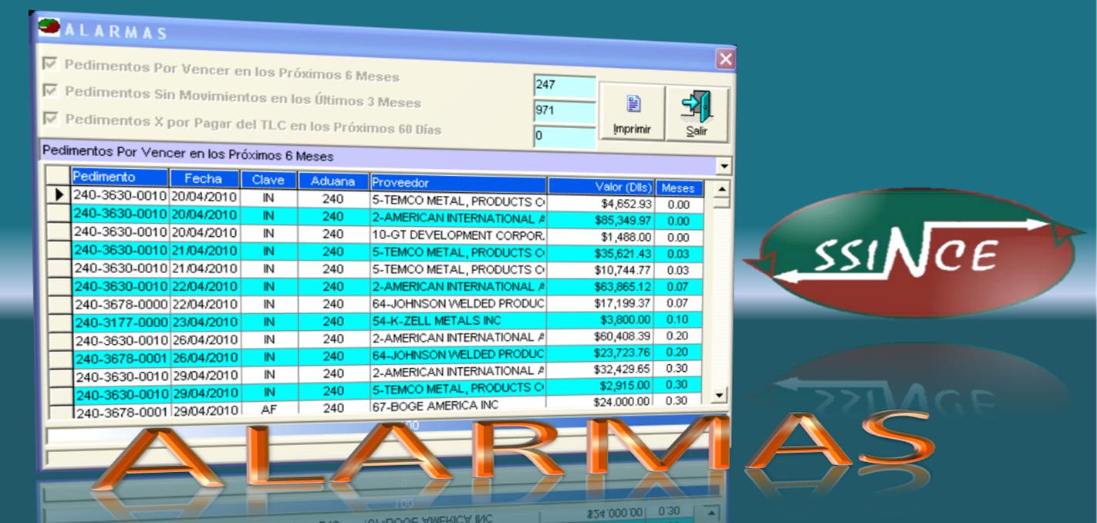Click the current row arrow indicator
The width and height of the screenshot is (1097, 523).
coord(59,196)
